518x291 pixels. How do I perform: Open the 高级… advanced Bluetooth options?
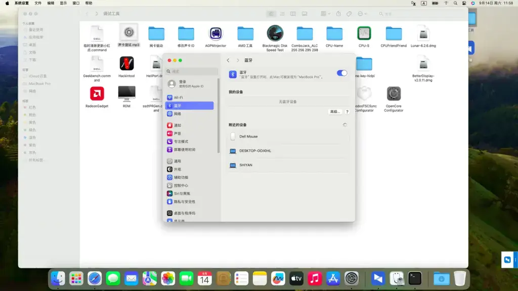(335, 112)
